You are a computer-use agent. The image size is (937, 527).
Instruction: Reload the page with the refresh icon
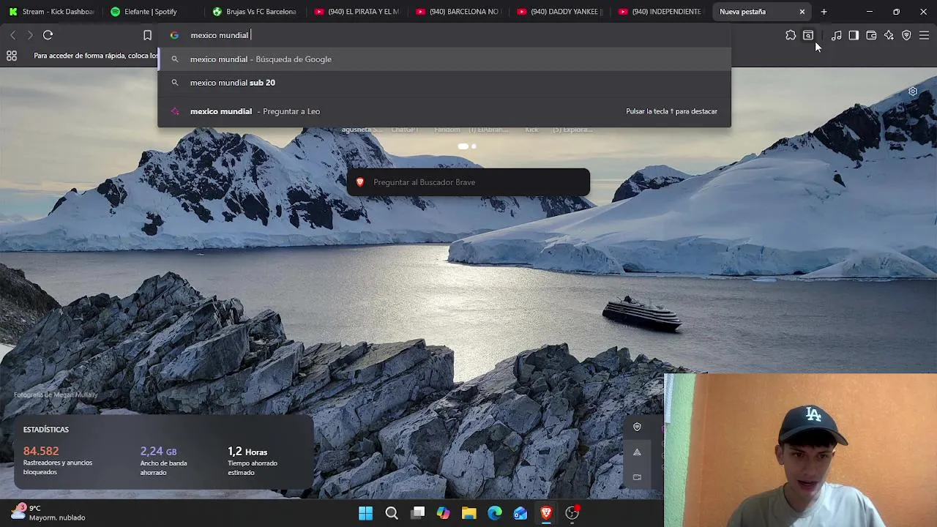tap(48, 35)
